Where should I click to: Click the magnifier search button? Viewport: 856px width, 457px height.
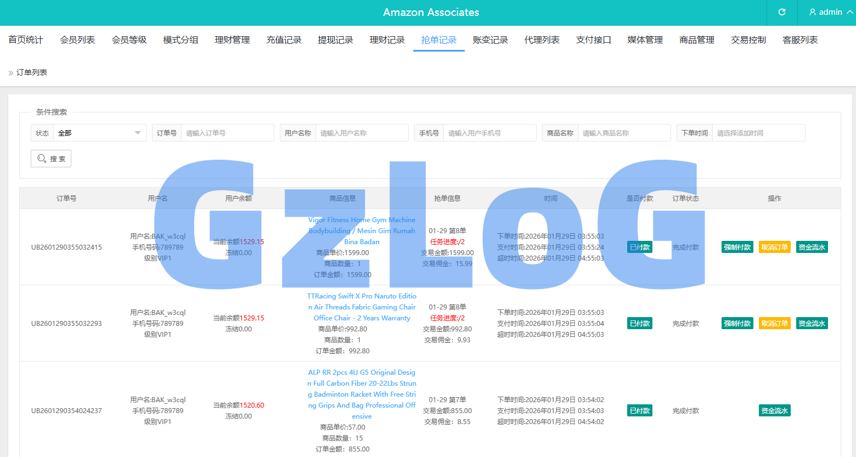pyautogui.click(x=51, y=159)
